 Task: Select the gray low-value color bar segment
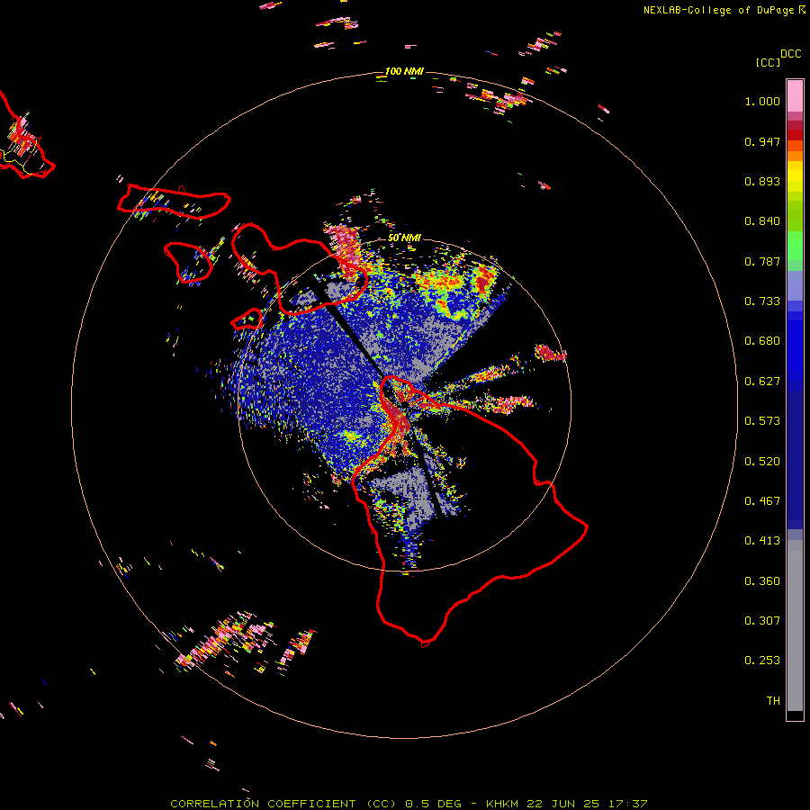point(795,625)
